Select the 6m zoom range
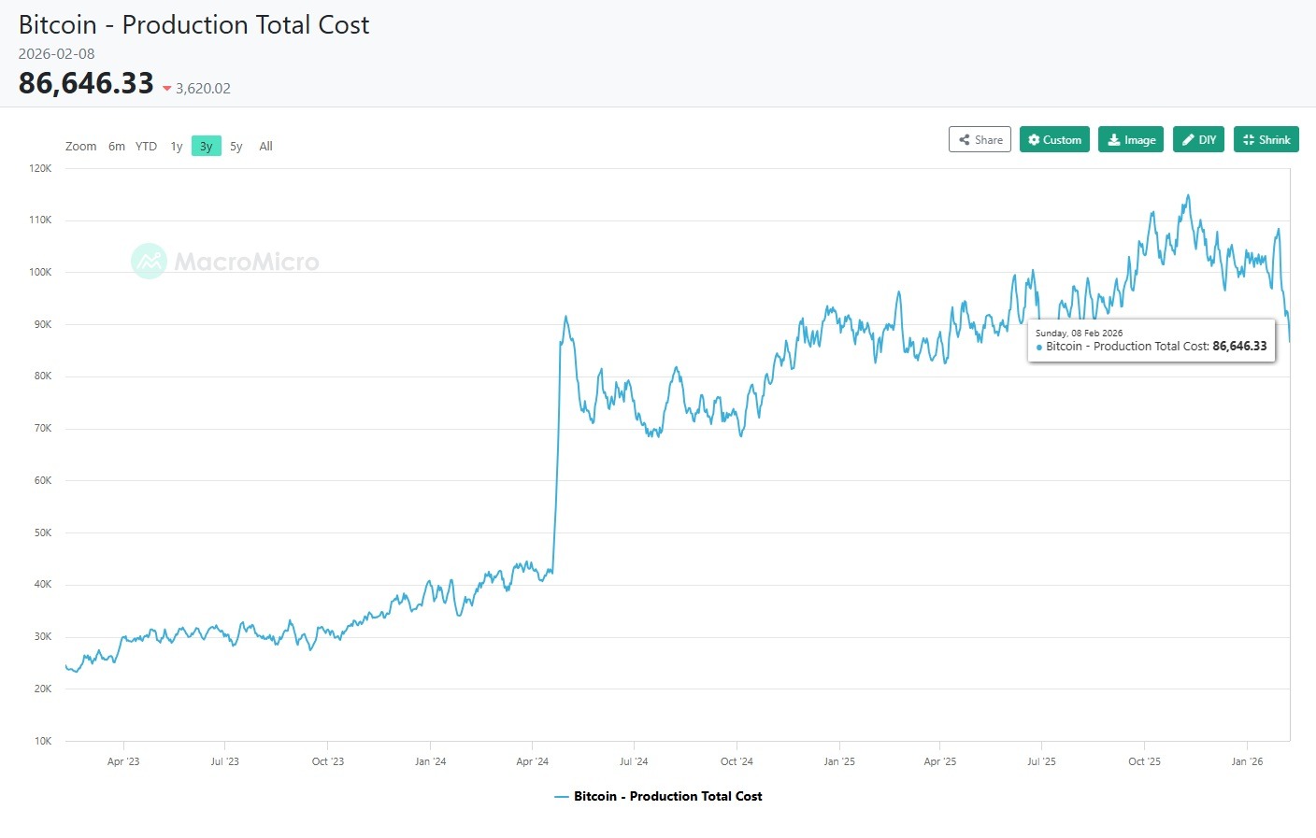Viewport: 1316px width, 838px height. pyautogui.click(x=117, y=147)
